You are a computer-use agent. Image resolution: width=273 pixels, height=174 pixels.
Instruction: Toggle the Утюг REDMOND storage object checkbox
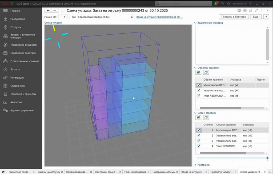point(199,95)
